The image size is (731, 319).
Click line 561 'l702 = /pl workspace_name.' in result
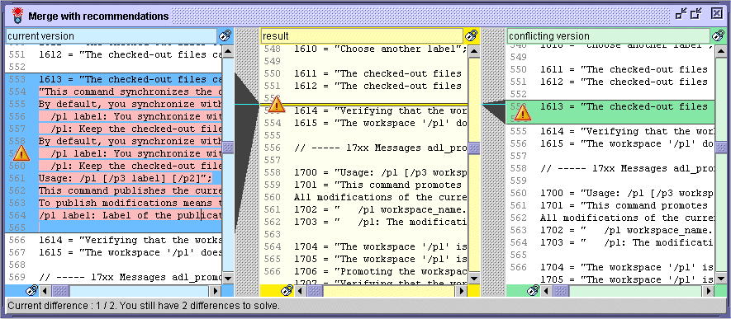[x=381, y=209]
